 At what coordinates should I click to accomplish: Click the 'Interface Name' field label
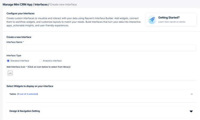(x=14, y=42)
